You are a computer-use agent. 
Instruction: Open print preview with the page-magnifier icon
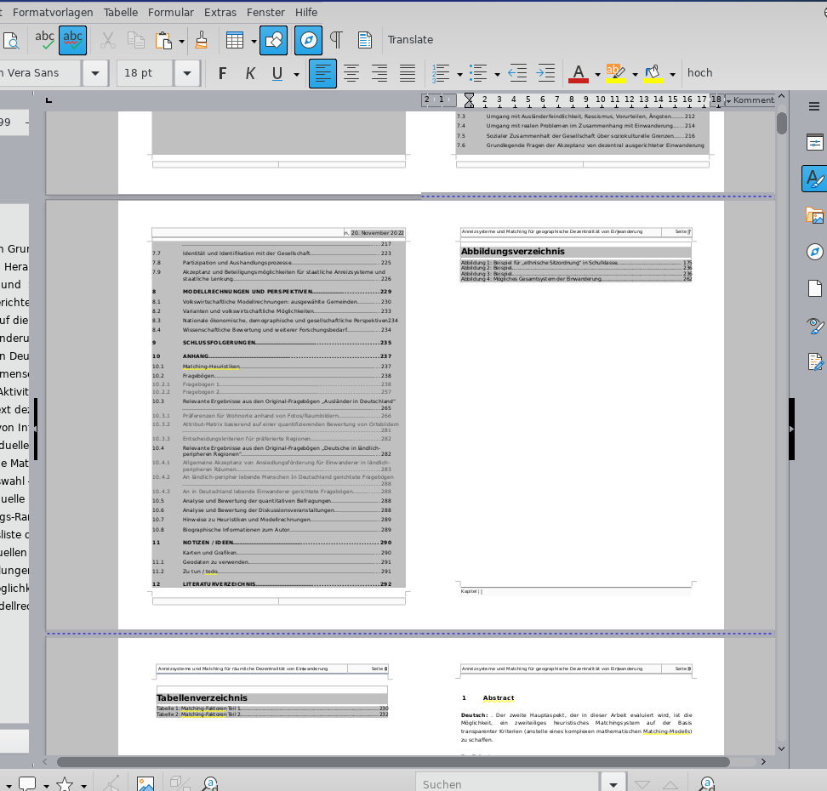11,41
